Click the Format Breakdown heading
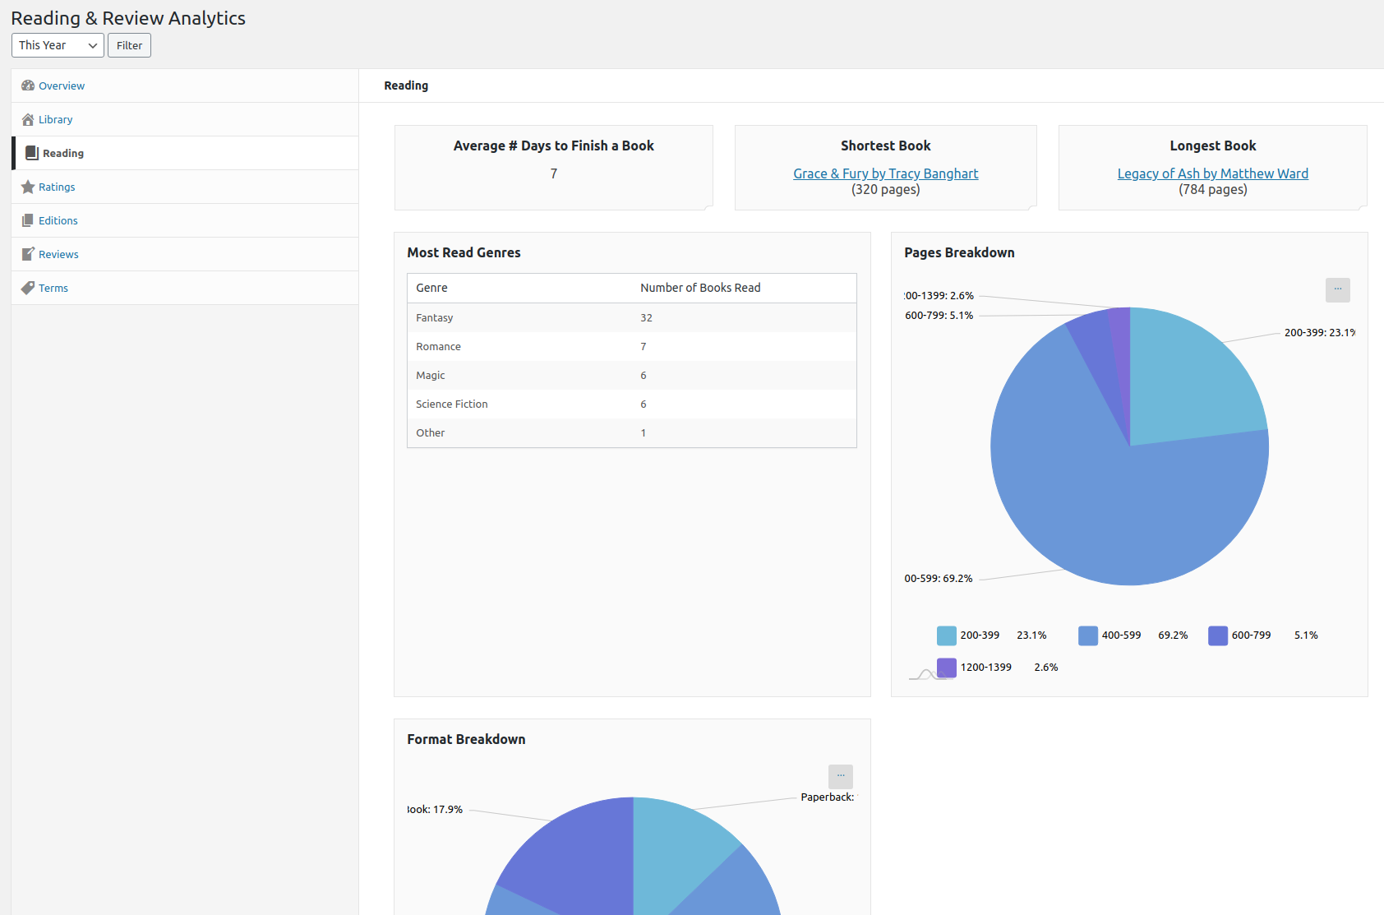Image resolution: width=1384 pixels, height=915 pixels. click(466, 739)
